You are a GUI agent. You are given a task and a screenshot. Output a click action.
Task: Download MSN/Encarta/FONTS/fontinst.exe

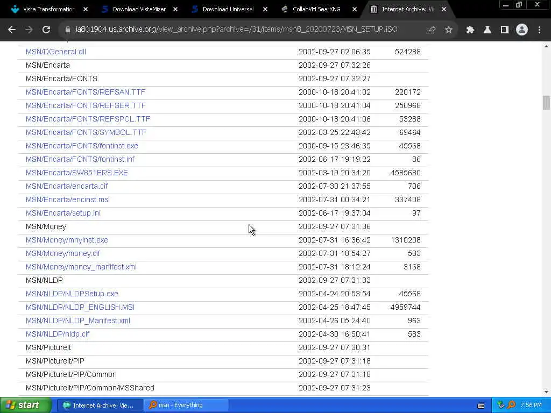point(82,146)
